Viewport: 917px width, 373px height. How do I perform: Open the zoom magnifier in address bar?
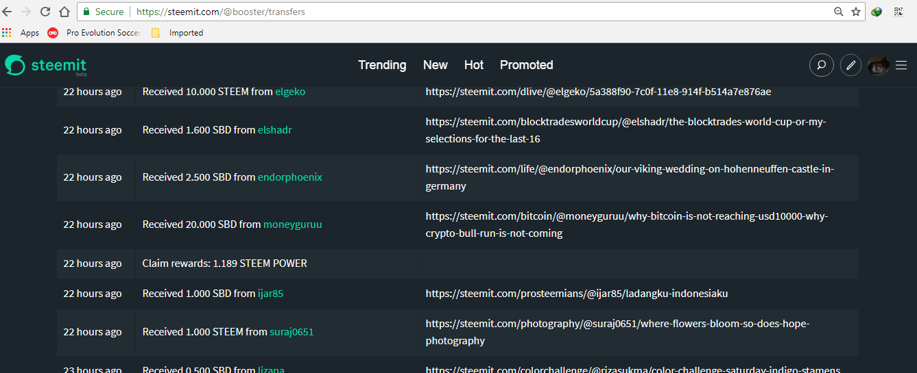(838, 12)
